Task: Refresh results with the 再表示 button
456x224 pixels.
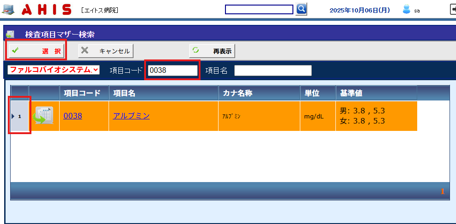Action: (x=212, y=51)
